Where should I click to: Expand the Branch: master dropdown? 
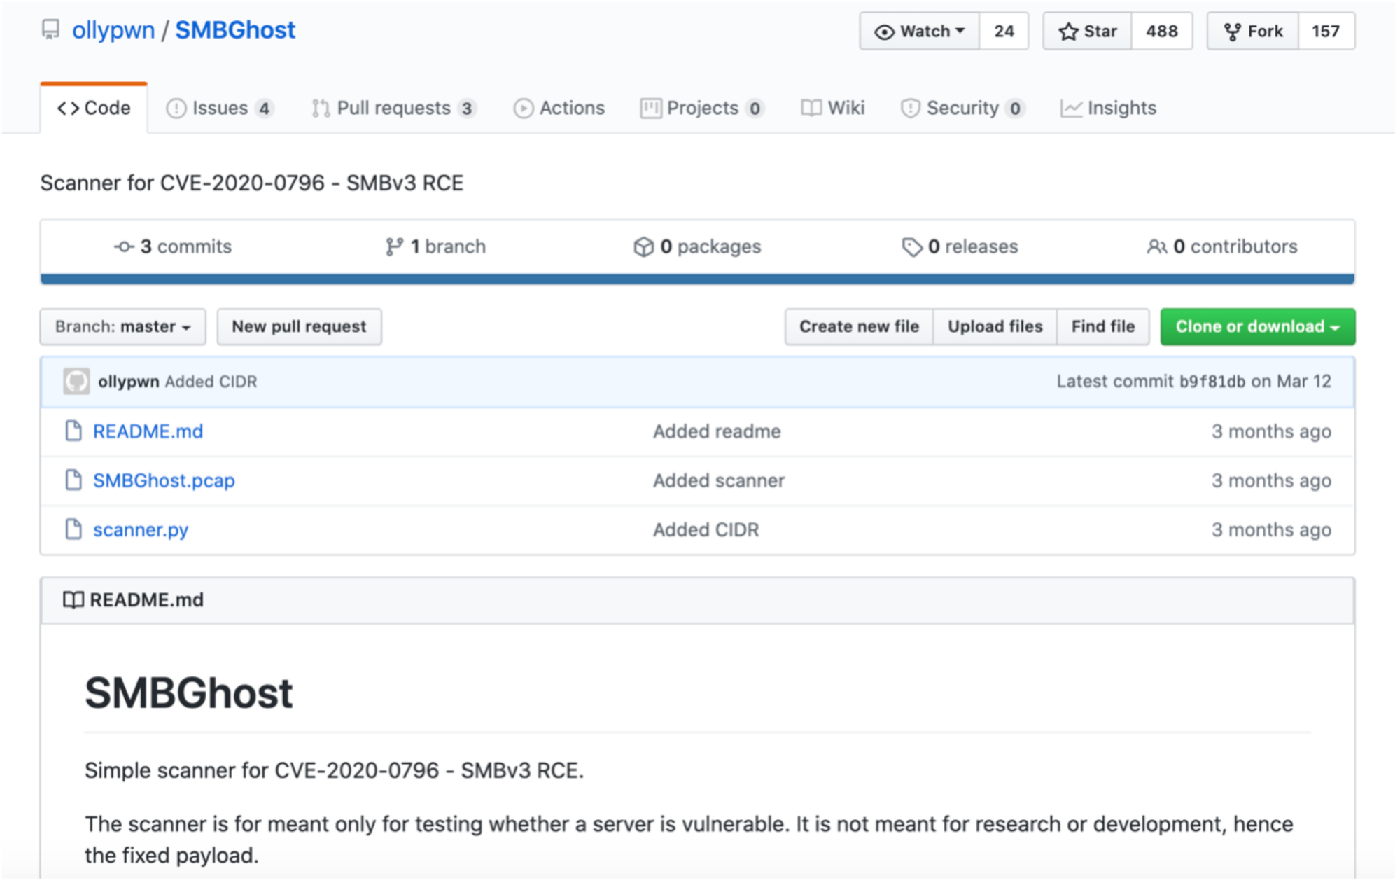pyautogui.click(x=122, y=327)
